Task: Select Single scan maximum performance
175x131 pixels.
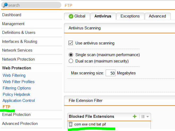Action: 71,55
